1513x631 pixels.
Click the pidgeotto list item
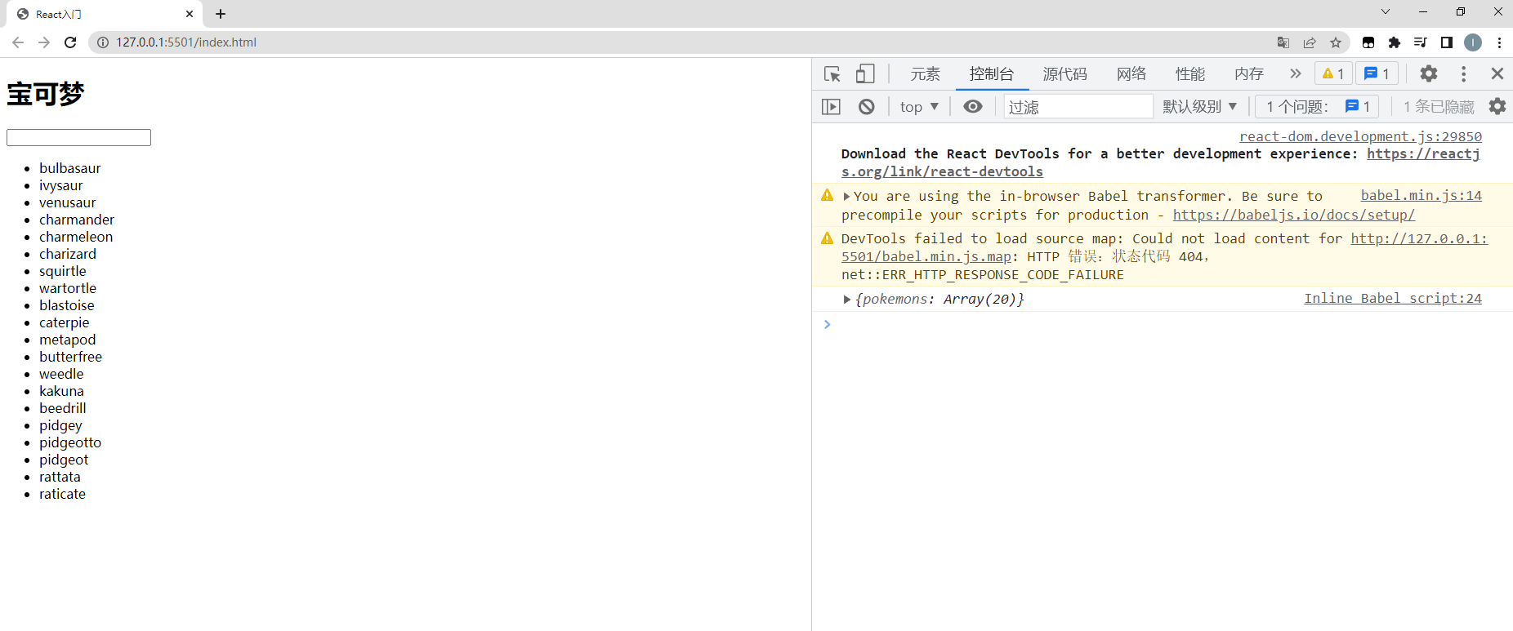pos(70,442)
